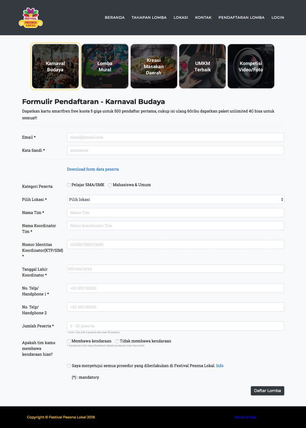This screenshot has height=428, width=306.
Task: Select Membawa kendaraan radio button
Action: [69, 341]
